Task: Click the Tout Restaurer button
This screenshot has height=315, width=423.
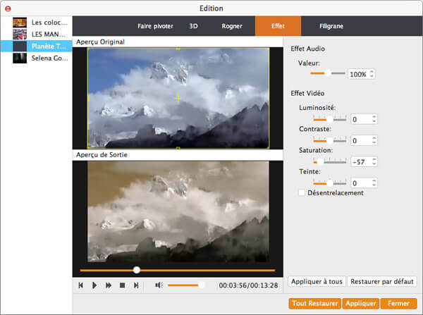Action: 314,304
